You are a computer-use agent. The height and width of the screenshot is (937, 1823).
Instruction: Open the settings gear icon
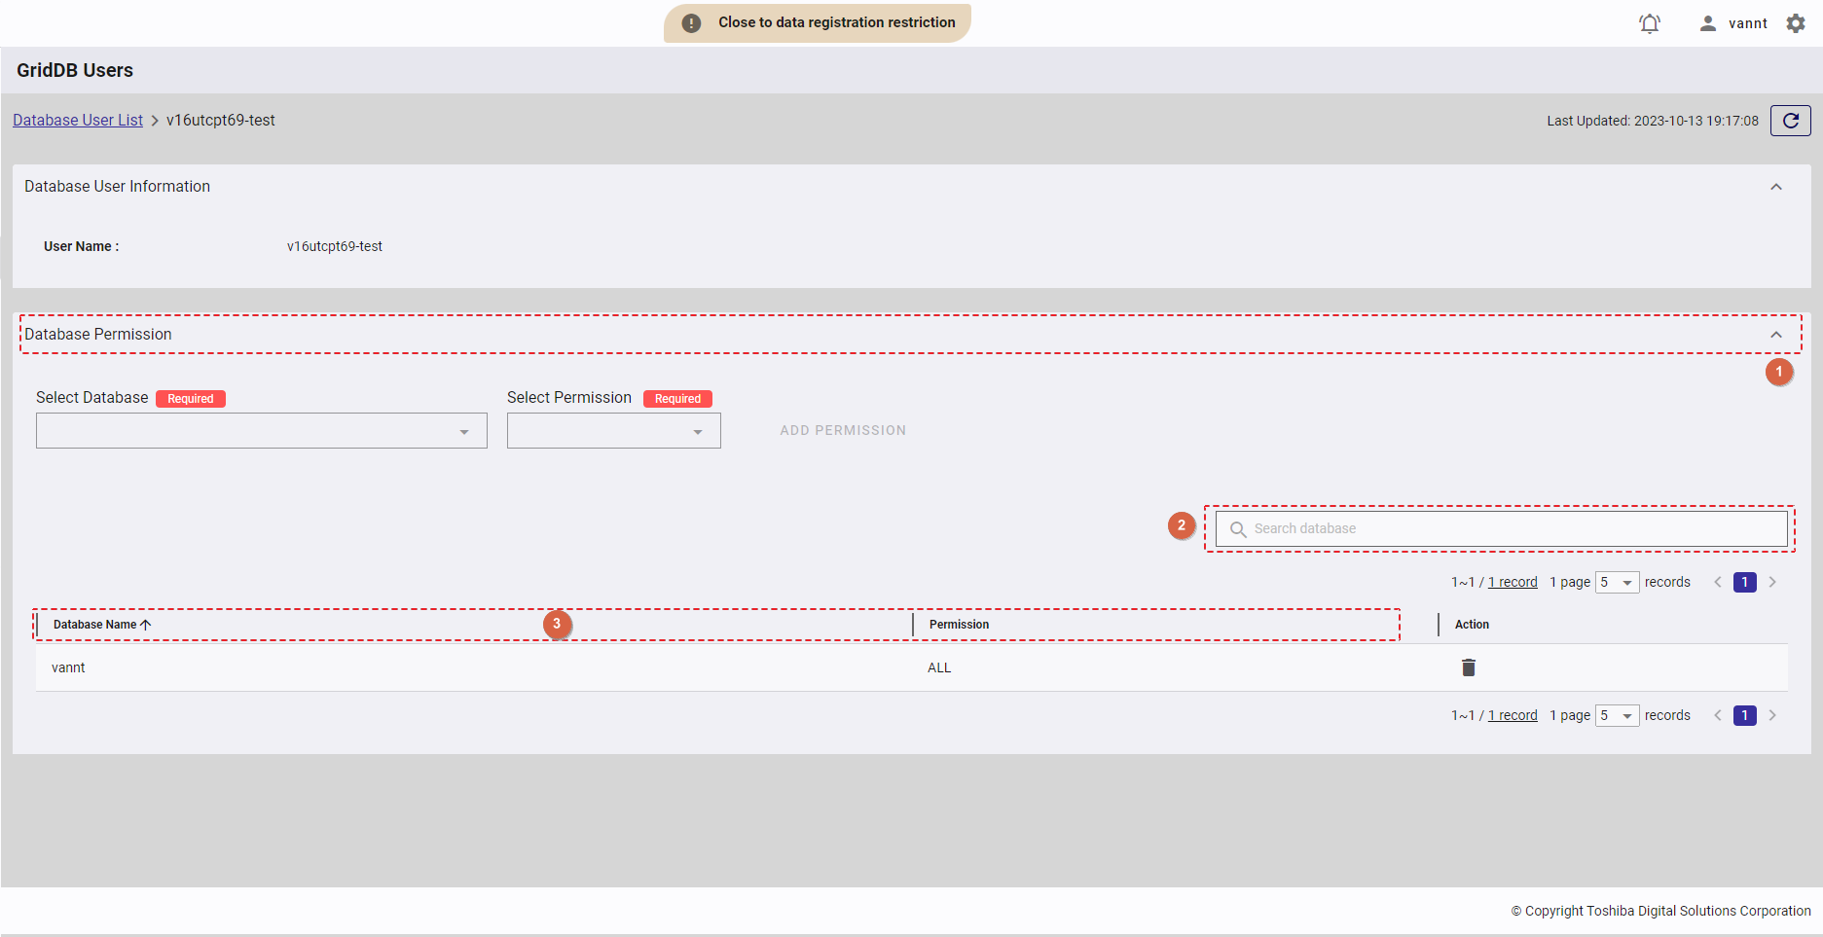point(1796,23)
